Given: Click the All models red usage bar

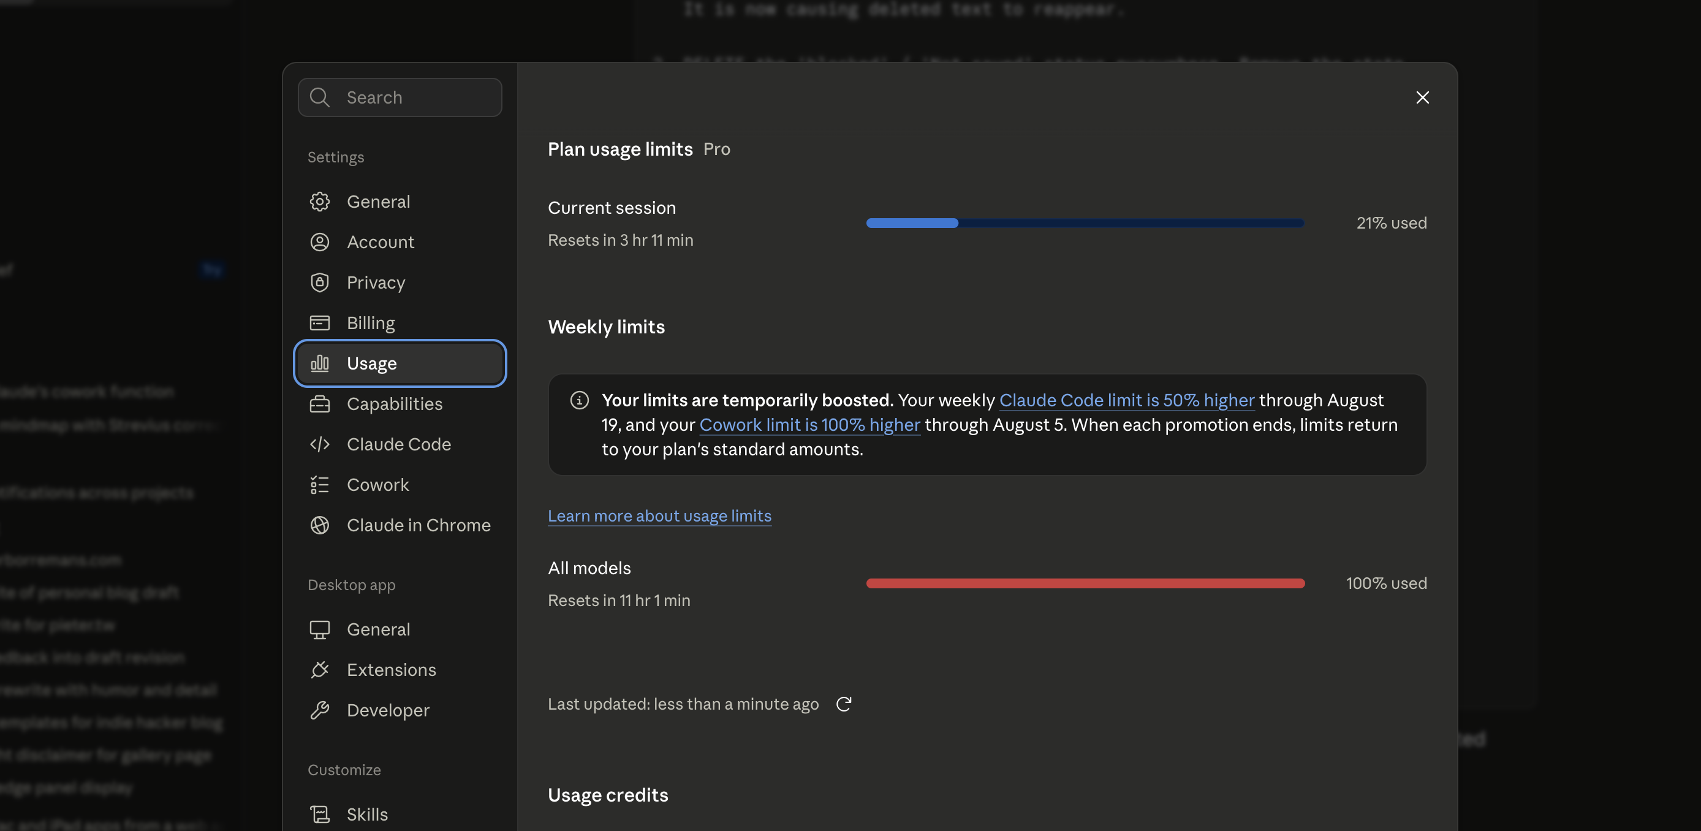Looking at the screenshot, I should pyautogui.click(x=1085, y=583).
